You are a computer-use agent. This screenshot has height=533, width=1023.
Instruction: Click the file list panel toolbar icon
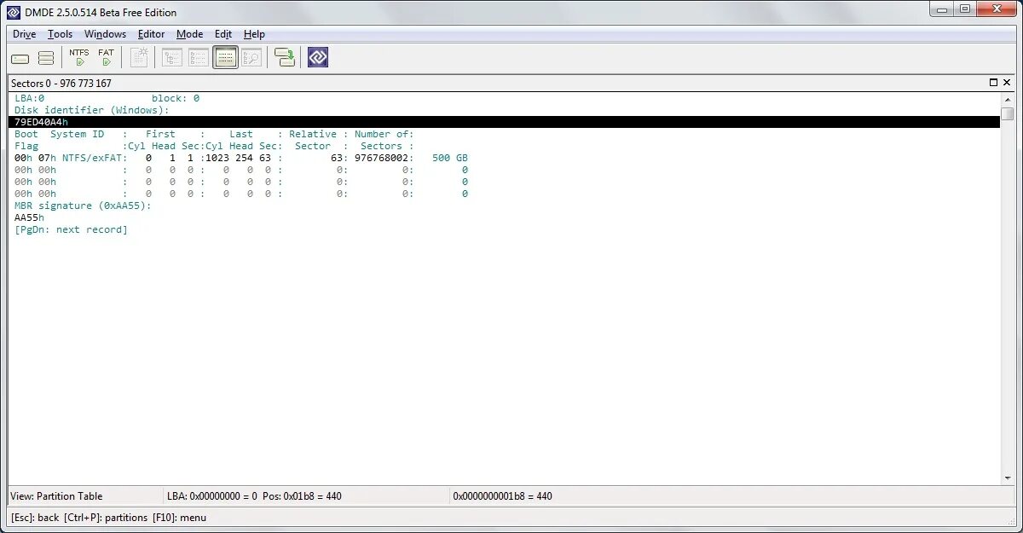point(199,58)
